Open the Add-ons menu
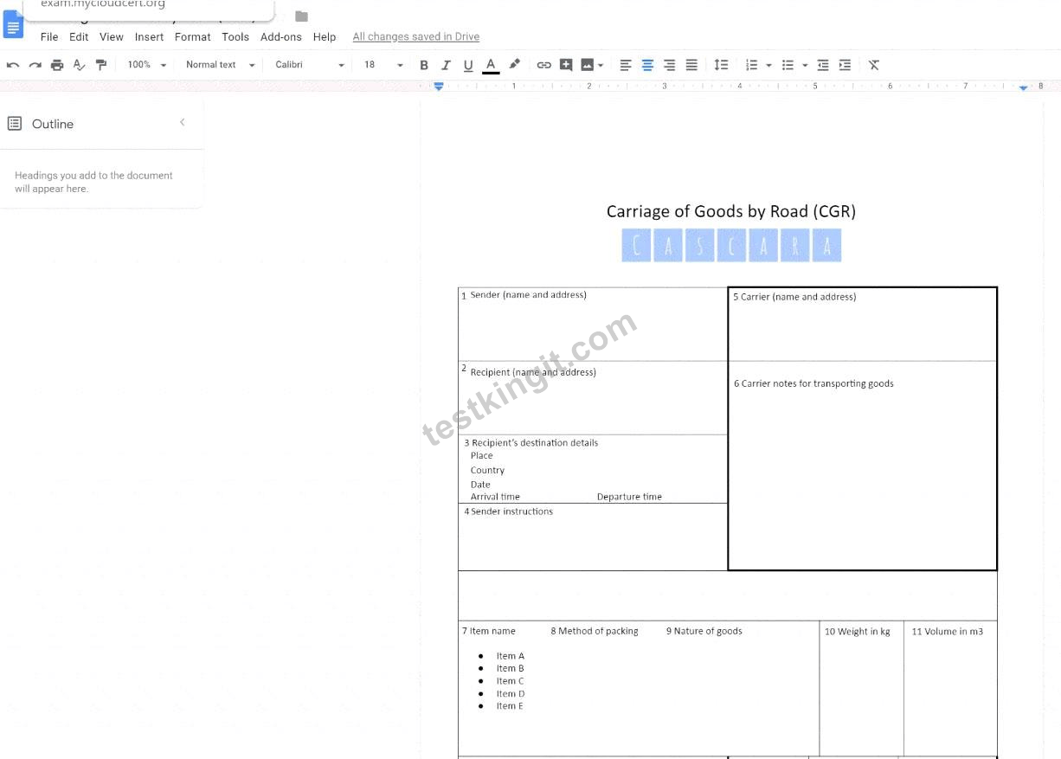The height and width of the screenshot is (759, 1061). [x=281, y=37]
